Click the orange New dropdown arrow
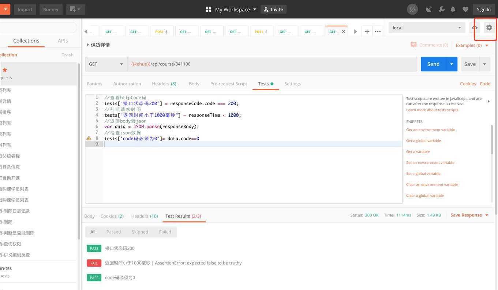This screenshot has height=290, width=498. [x=5, y=9]
